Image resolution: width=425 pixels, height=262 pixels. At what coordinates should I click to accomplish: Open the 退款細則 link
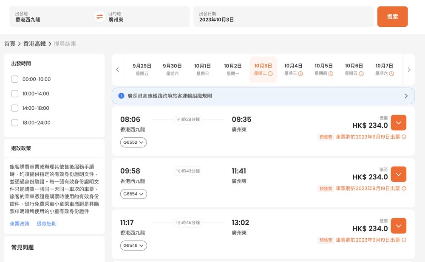tap(46, 223)
